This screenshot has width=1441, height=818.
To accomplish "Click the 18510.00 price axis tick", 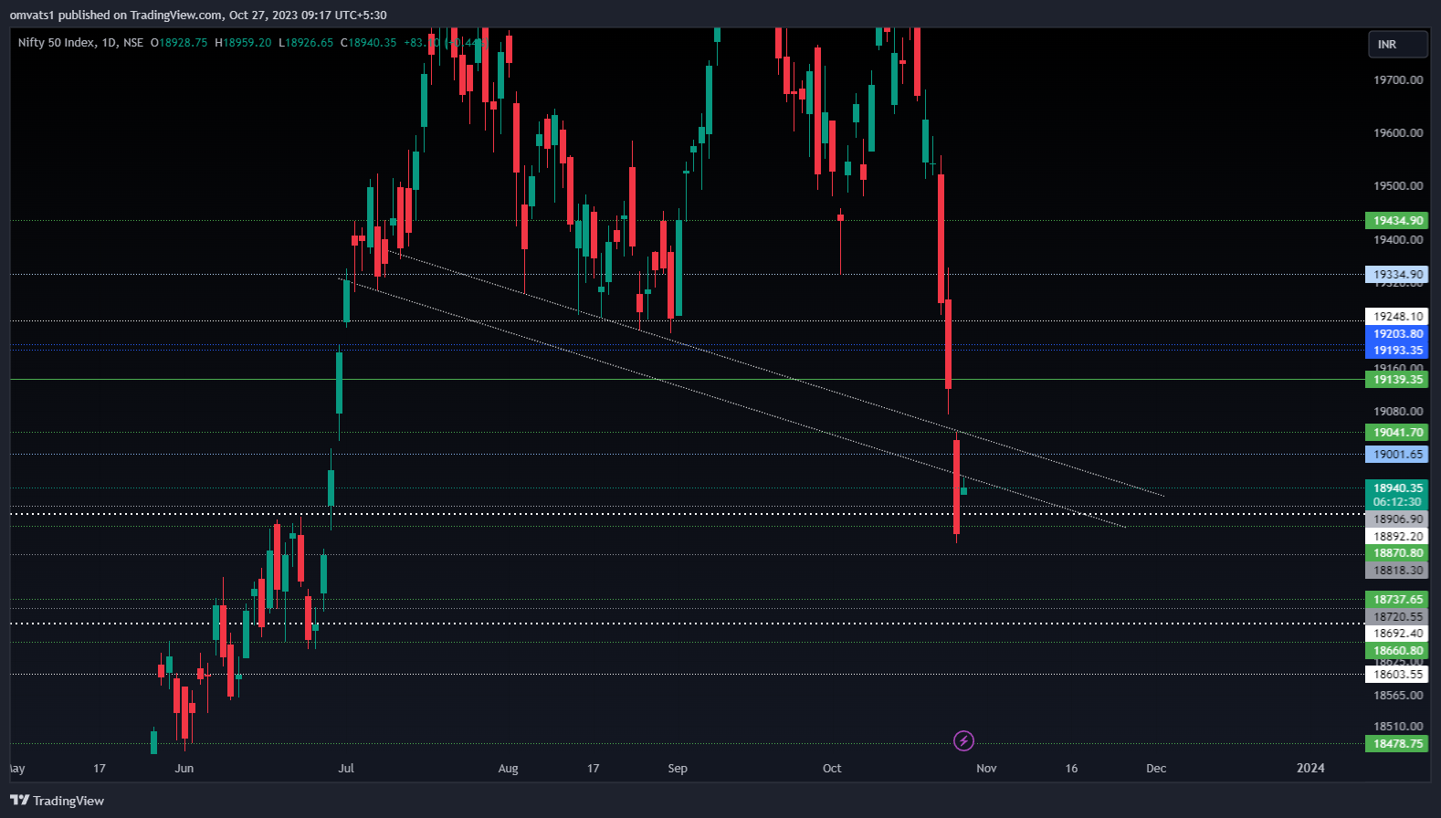I will pos(1398,726).
